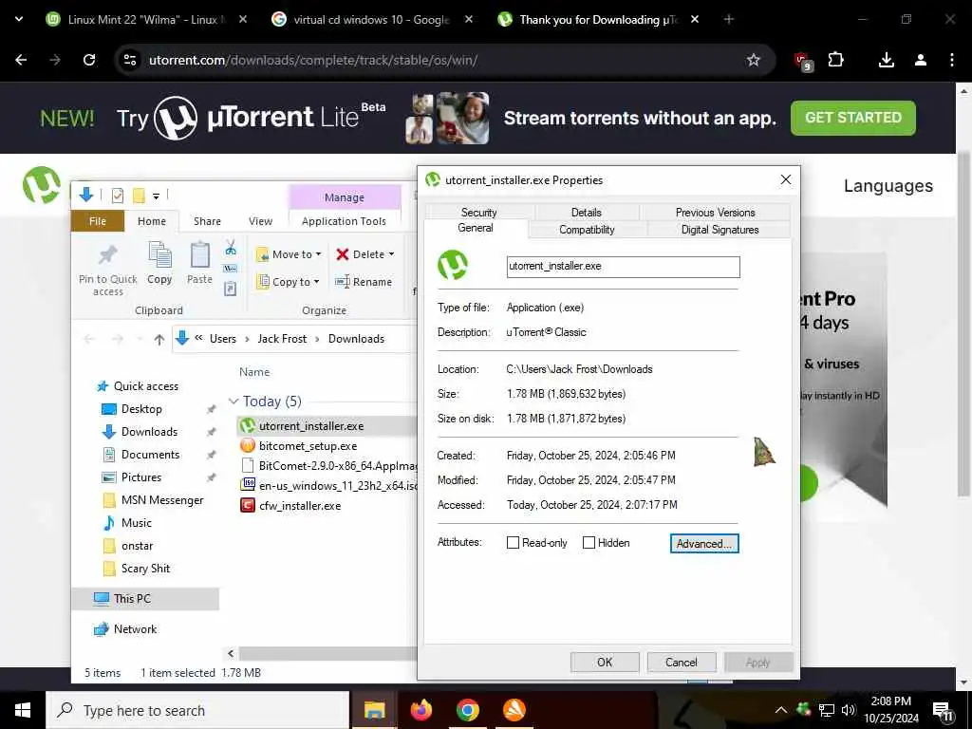Click the GET STARTED button
Viewport: 972px width, 729px height.
[853, 118]
